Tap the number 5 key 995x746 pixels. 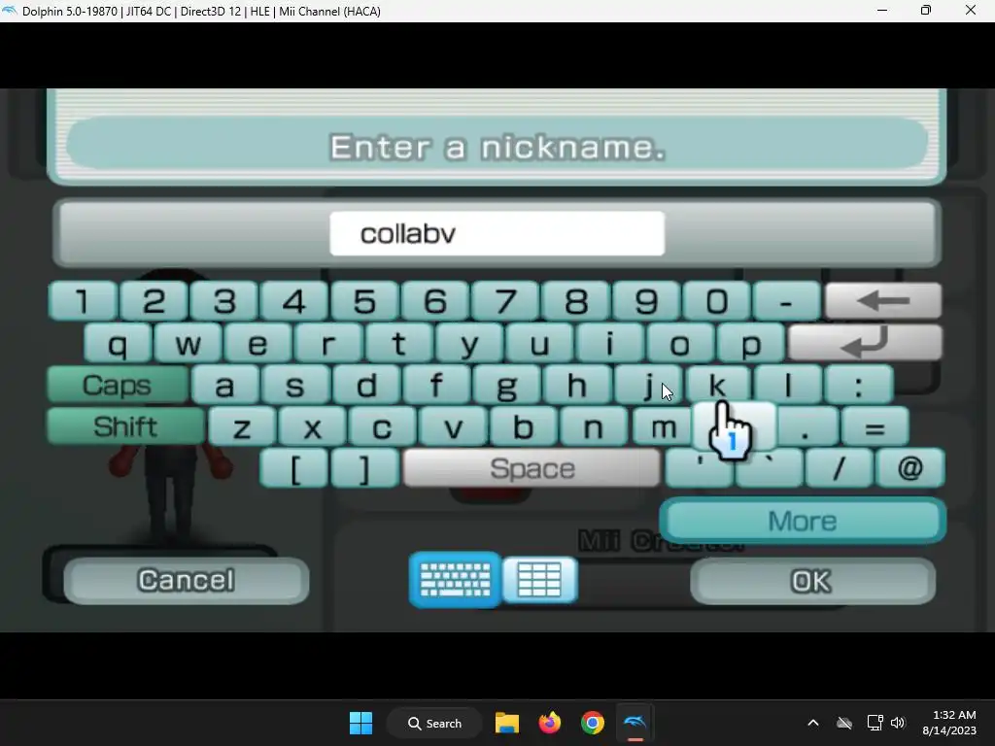(x=365, y=301)
